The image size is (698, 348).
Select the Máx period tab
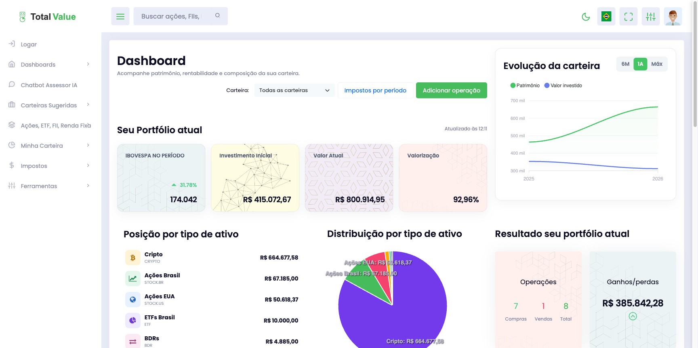(x=657, y=64)
